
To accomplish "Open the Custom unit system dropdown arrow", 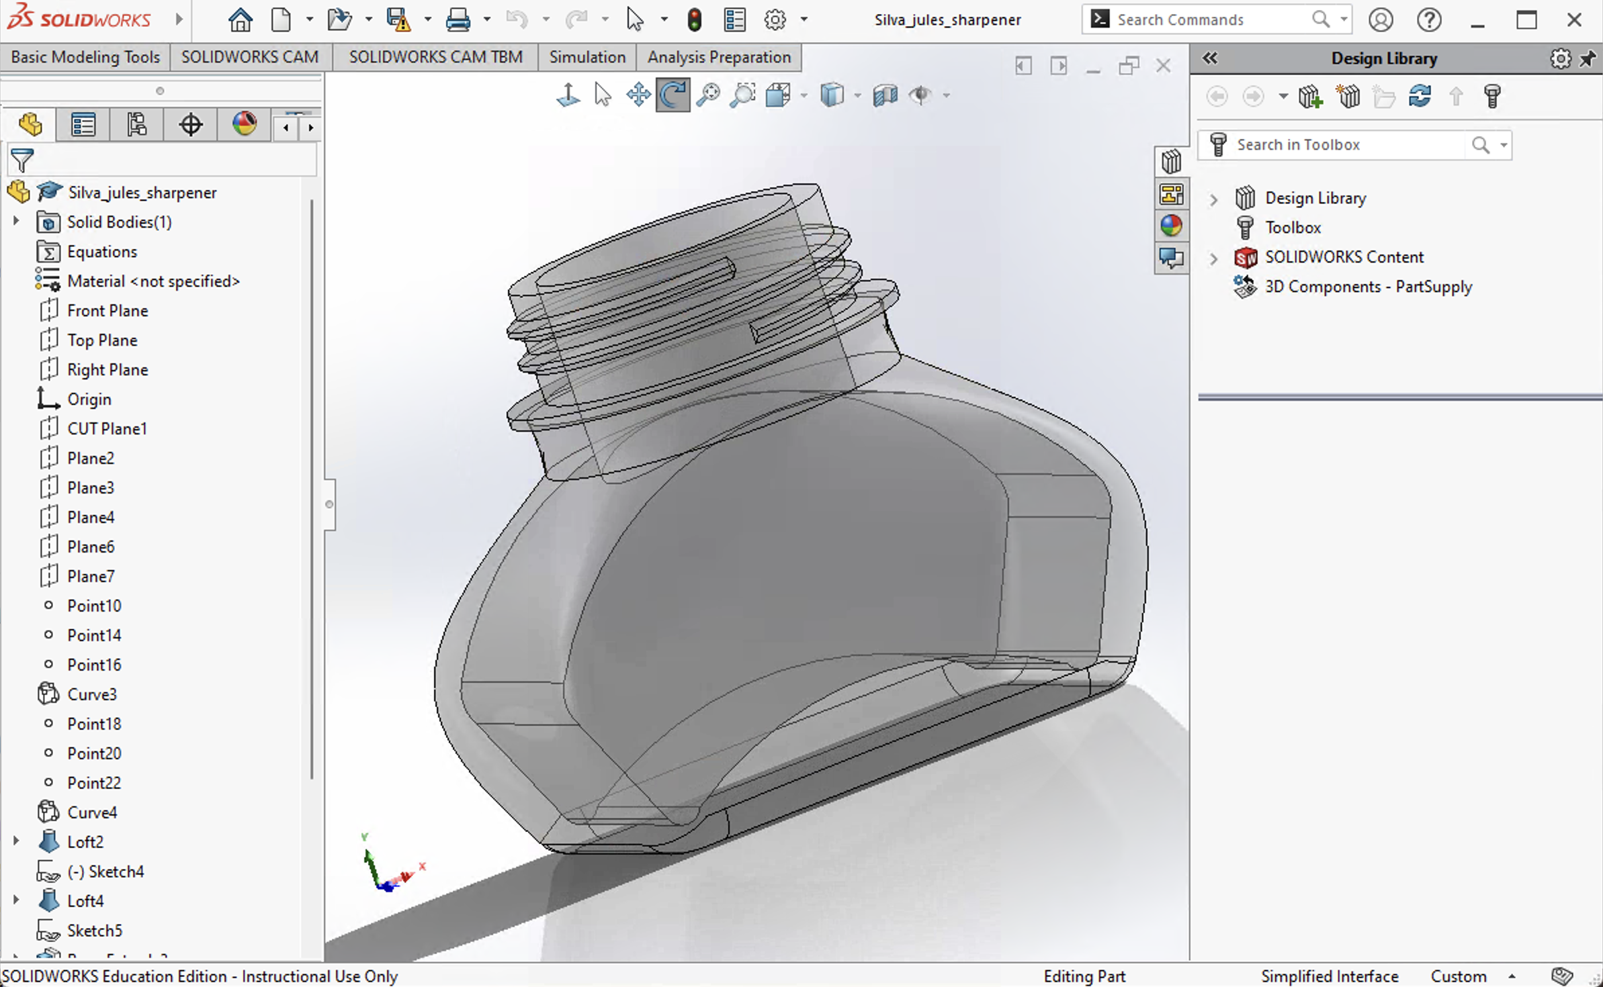I will coord(1512,976).
